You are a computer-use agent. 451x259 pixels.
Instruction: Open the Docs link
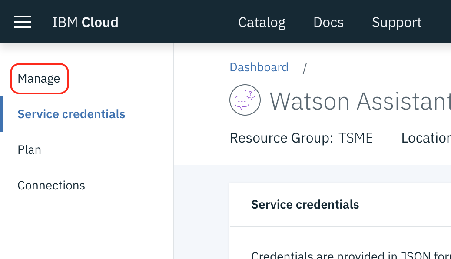pos(328,23)
